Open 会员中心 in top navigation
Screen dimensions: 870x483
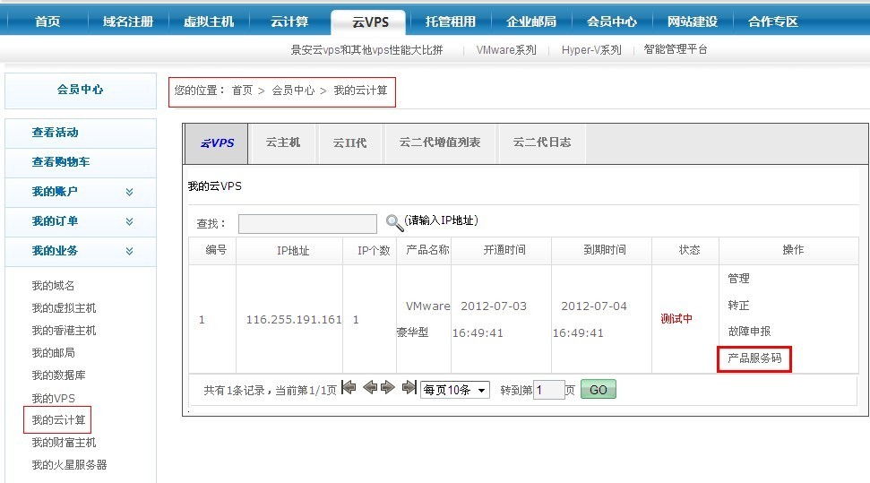[612, 22]
